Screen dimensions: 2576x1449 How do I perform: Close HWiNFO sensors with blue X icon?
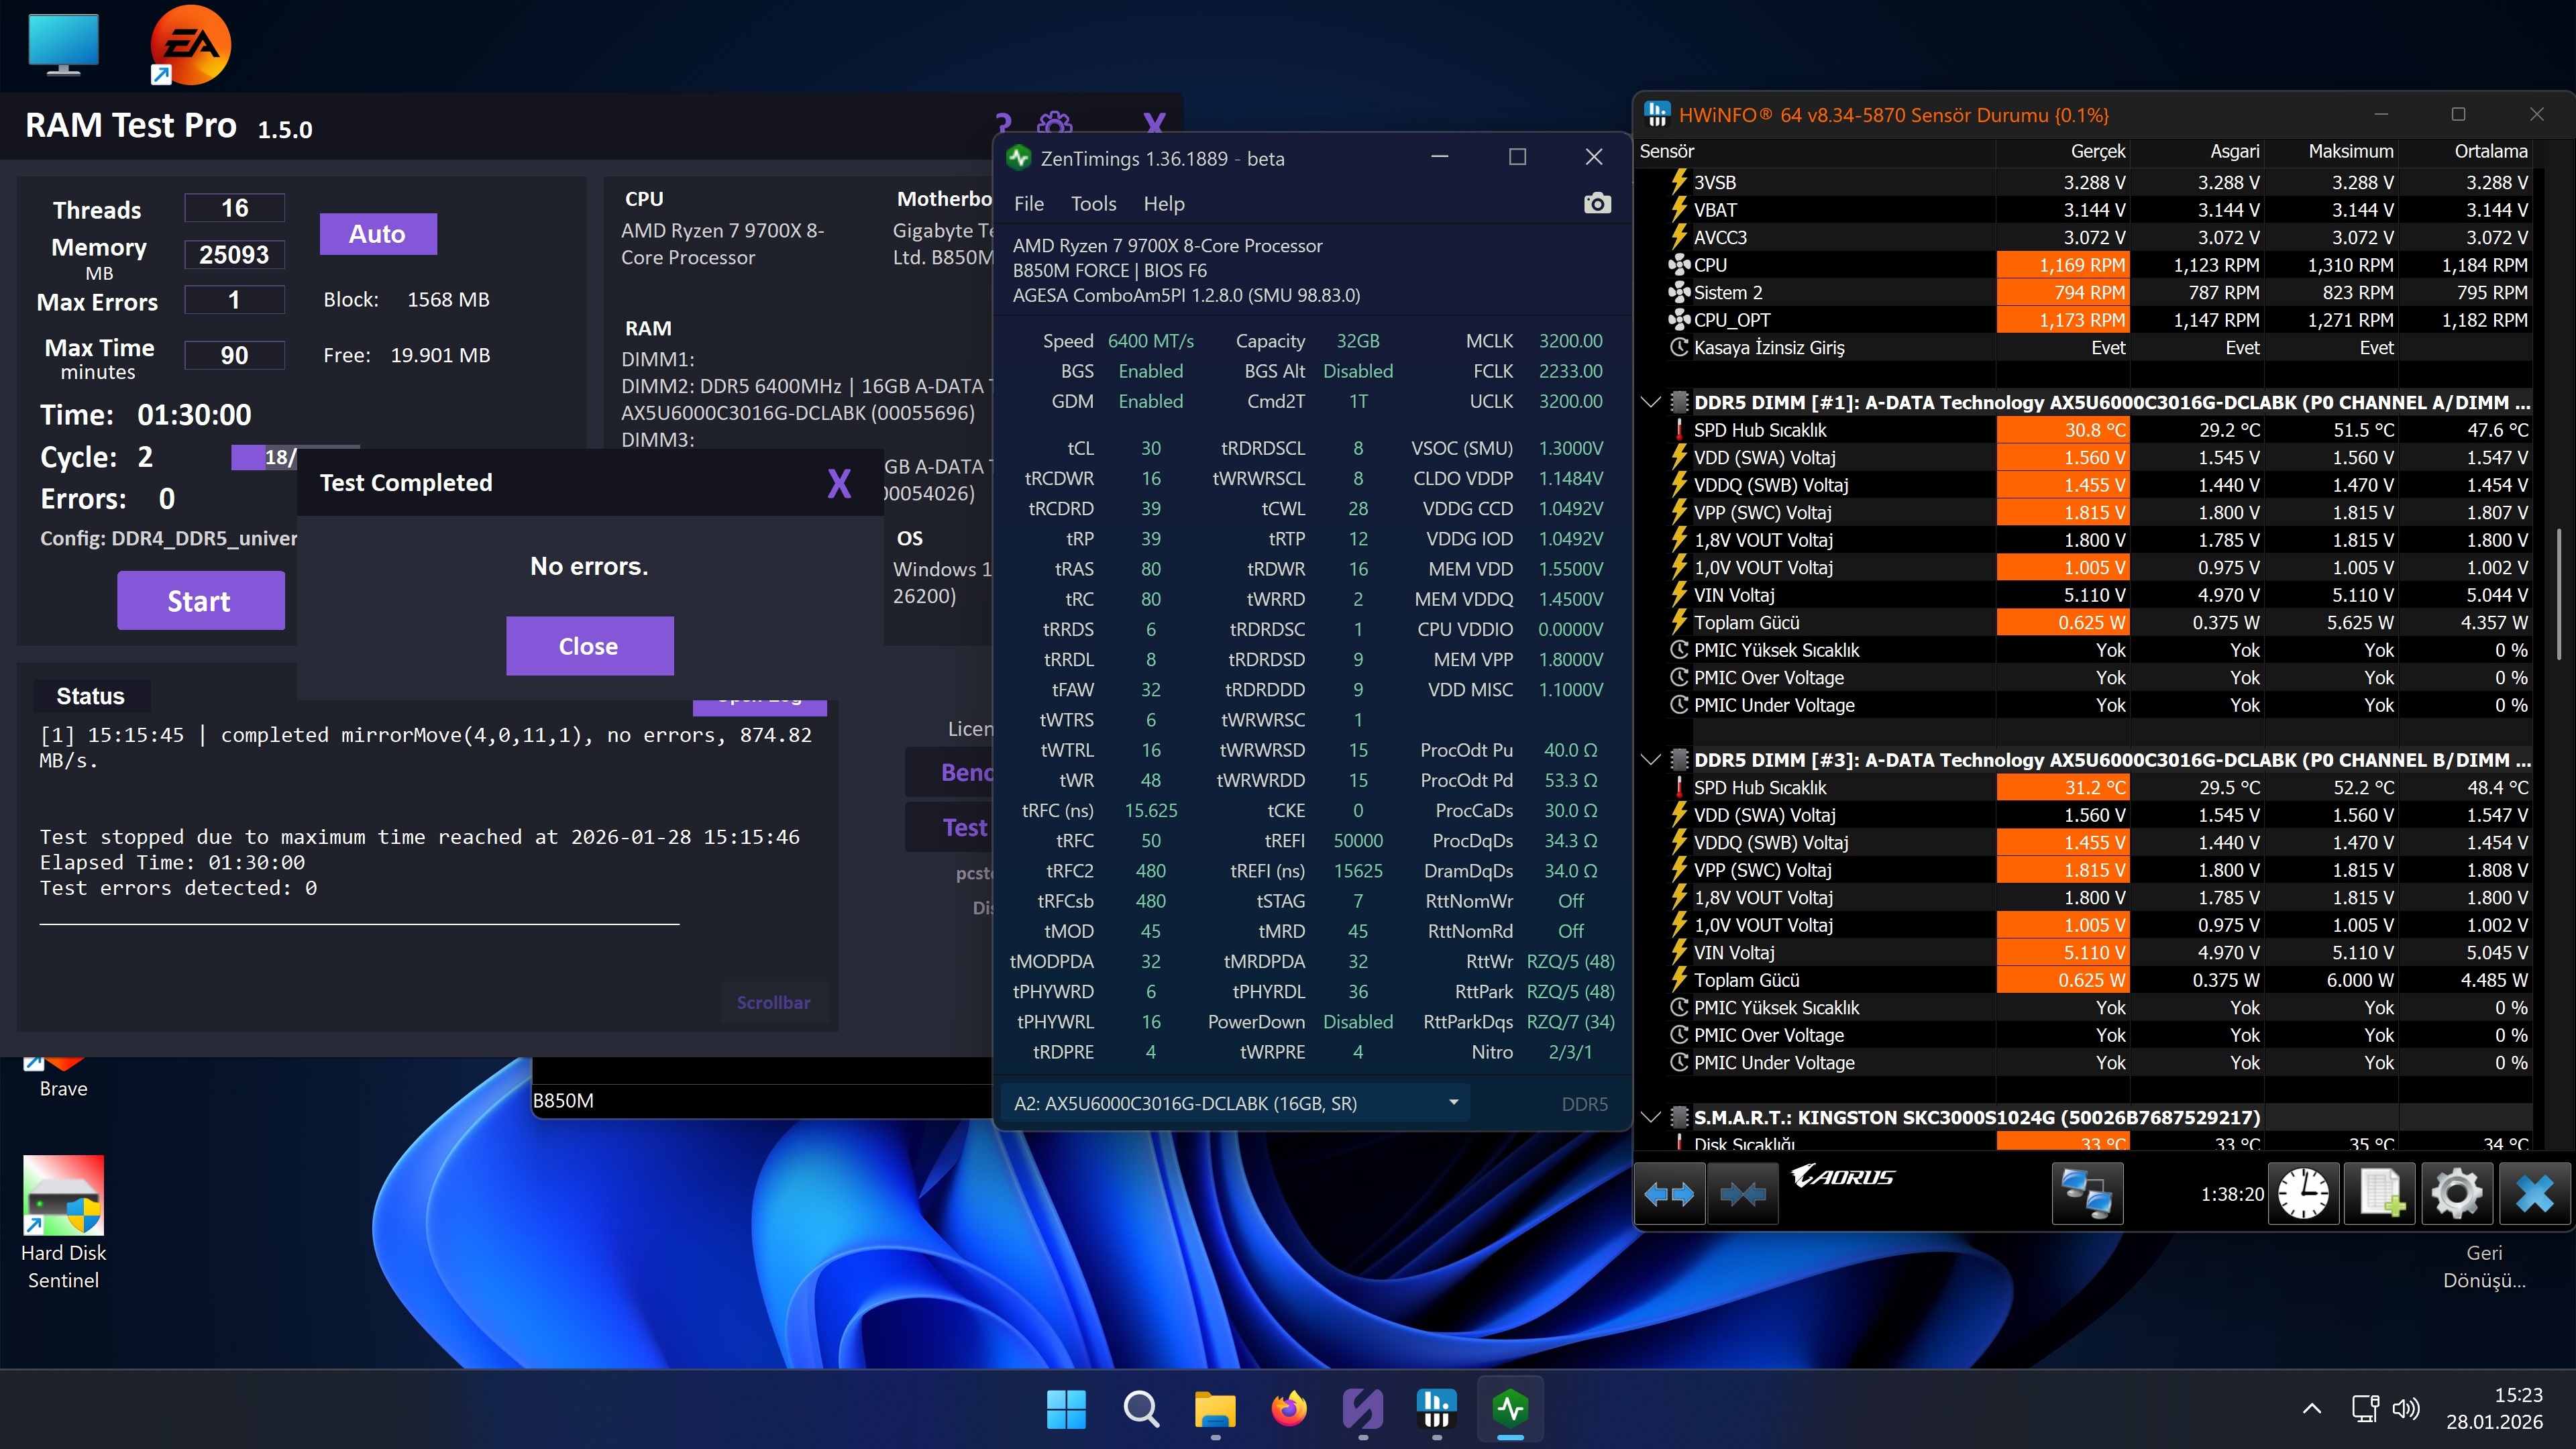[2535, 1194]
